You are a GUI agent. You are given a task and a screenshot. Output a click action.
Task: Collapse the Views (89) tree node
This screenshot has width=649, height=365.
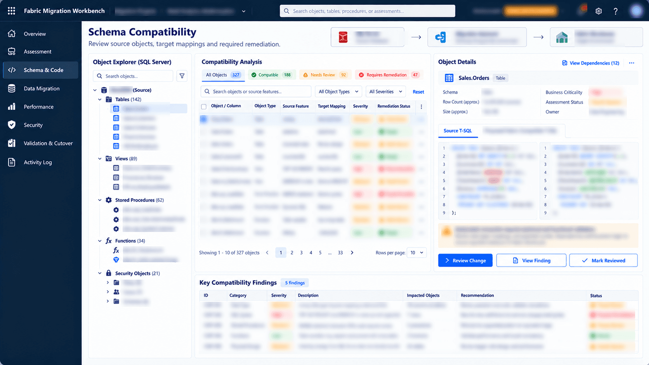coord(100,159)
